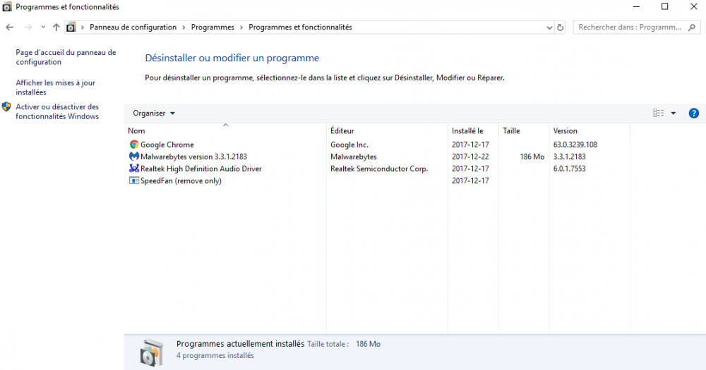Click the installed programs icon in details pane

[151, 352]
